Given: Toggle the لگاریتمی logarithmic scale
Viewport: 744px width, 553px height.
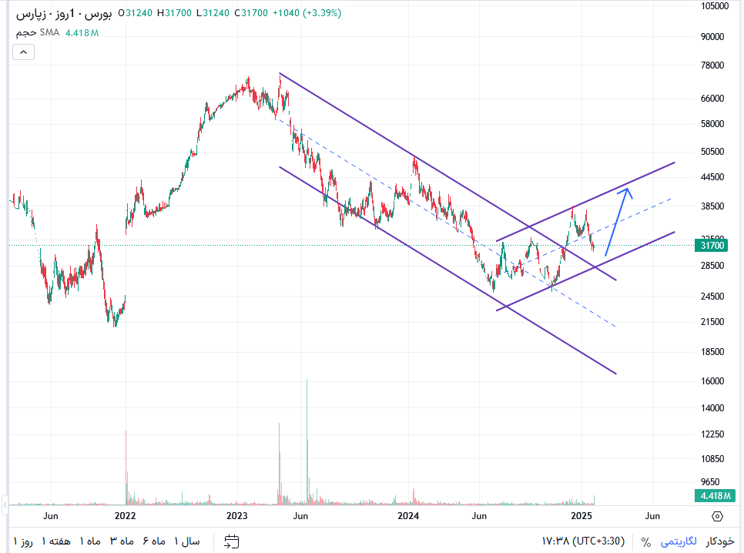Looking at the screenshot, I should (x=679, y=541).
